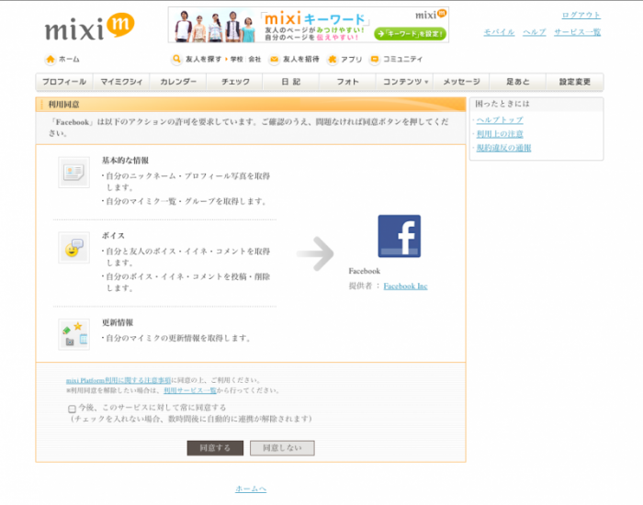The image size is (643, 505).
Task: Open the mixi キーワード banner ad
Action: point(309,25)
